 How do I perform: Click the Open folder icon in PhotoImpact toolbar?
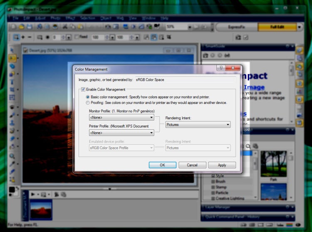tap(22, 27)
